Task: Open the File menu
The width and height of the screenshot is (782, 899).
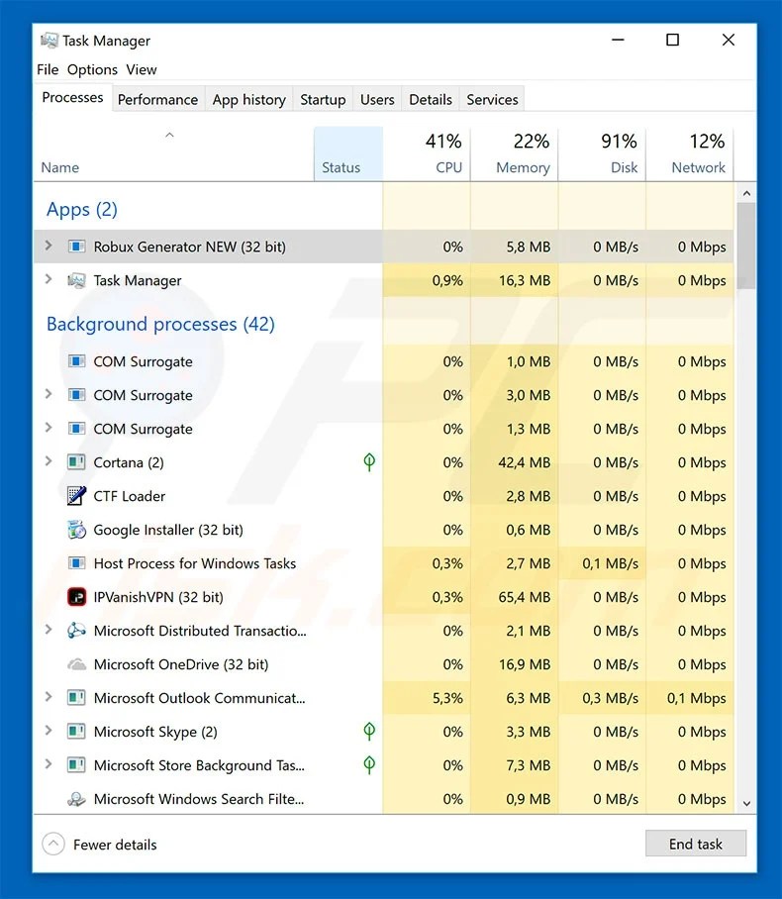Action: pyautogui.click(x=48, y=69)
